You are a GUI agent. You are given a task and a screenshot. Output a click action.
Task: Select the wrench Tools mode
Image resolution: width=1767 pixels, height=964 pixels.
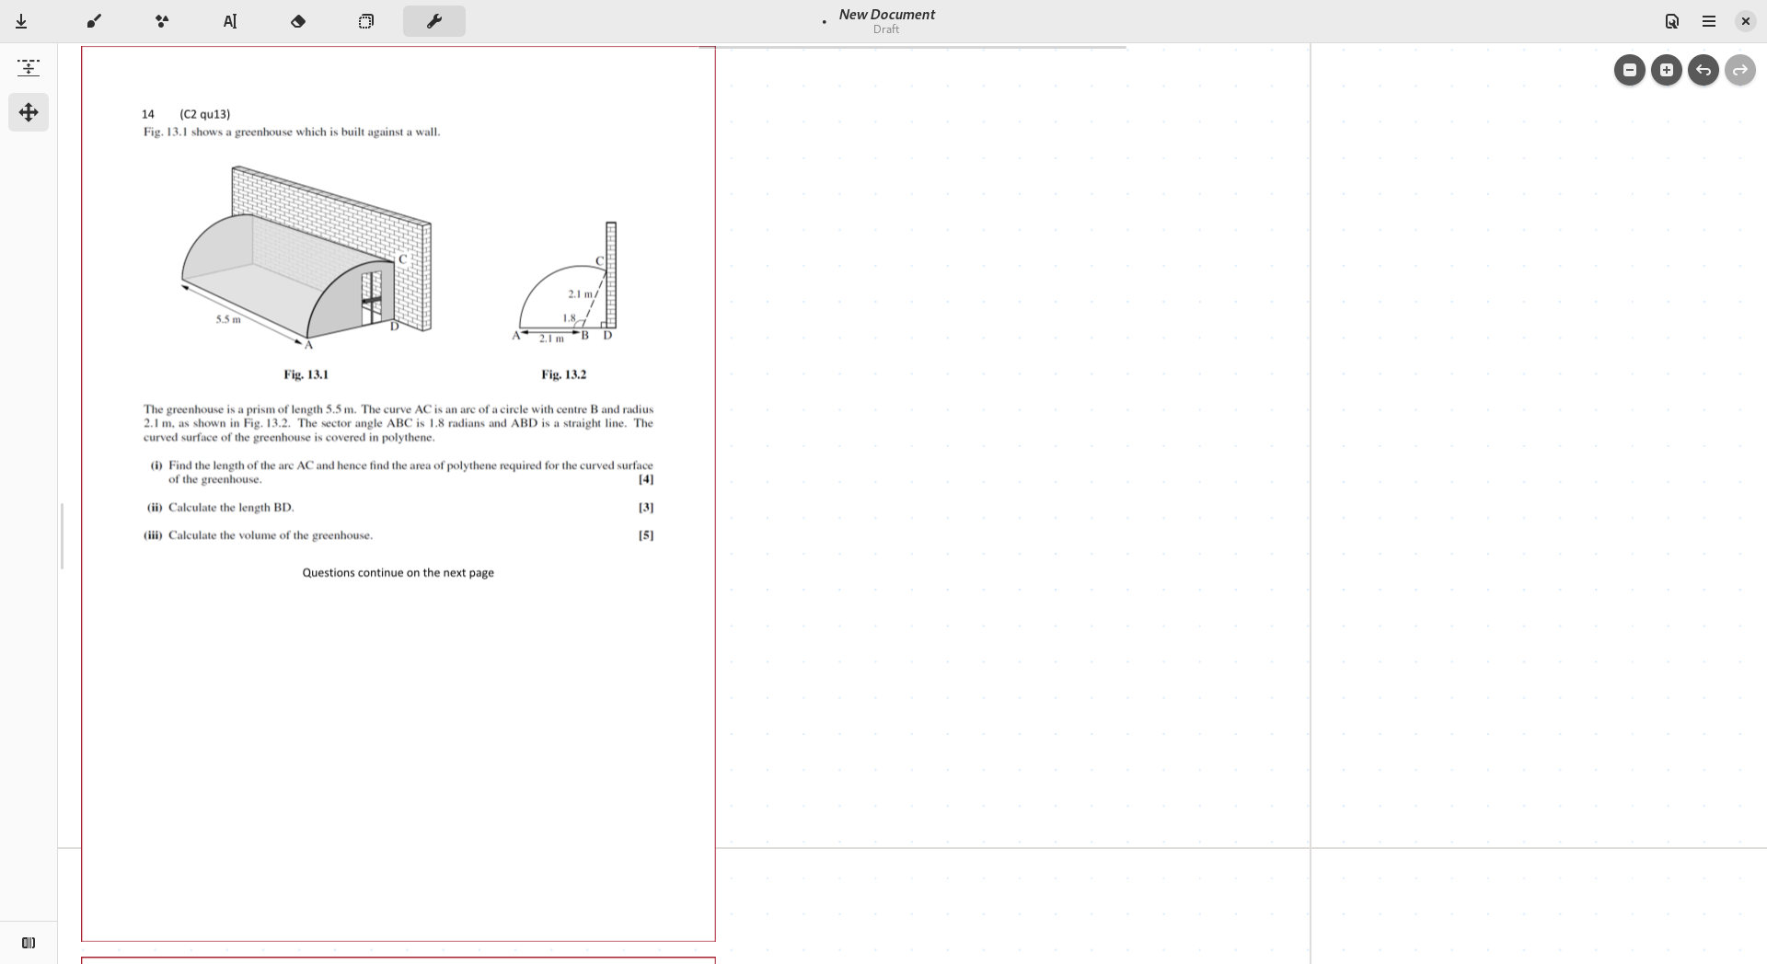pyautogui.click(x=433, y=21)
